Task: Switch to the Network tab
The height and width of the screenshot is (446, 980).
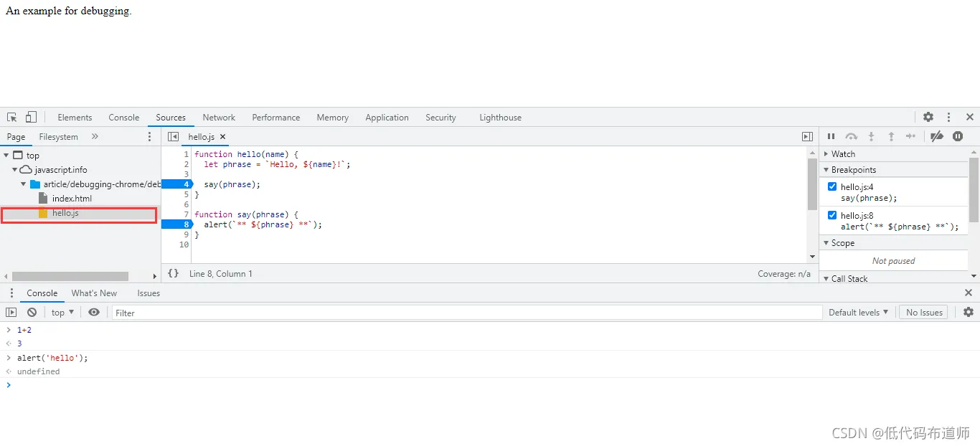Action: (219, 118)
